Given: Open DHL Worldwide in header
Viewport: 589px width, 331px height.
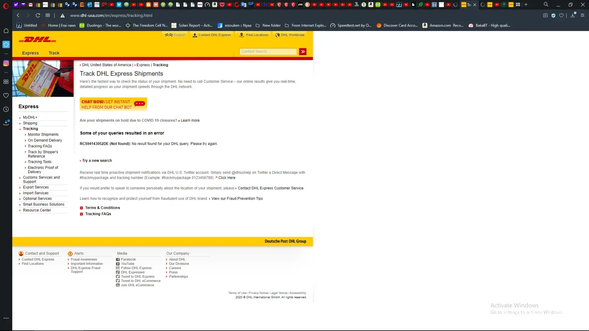Looking at the screenshot, I should 290,35.
